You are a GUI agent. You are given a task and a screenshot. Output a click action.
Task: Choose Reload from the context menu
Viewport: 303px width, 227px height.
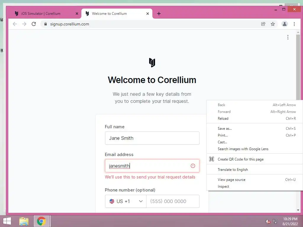point(254,119)
